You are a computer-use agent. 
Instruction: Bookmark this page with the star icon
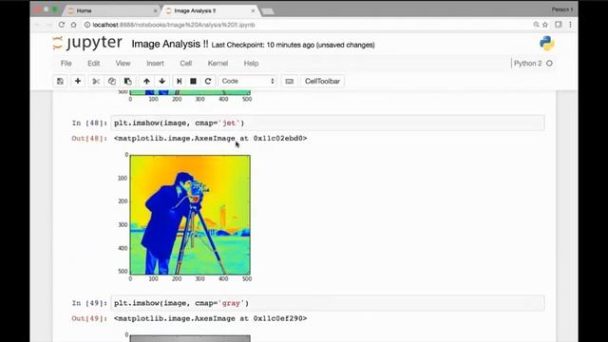pyautogui.click(x=545, y=25)
